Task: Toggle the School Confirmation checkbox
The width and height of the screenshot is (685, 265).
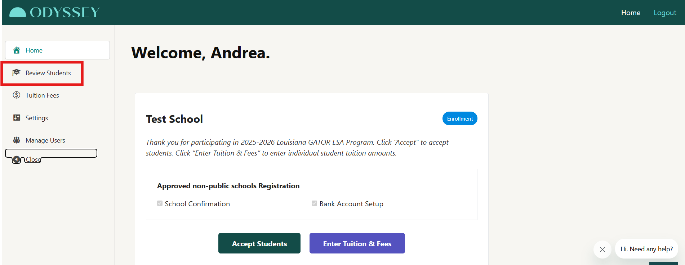Action: pyautogui.click(x=160, y=203)
